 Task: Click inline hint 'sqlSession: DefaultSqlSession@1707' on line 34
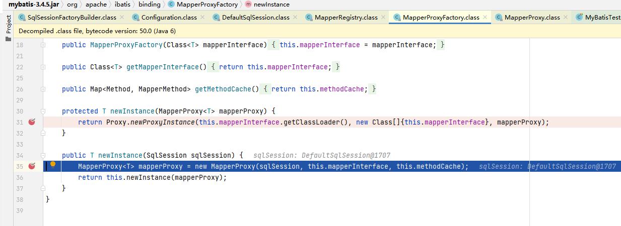click(322, 155)
